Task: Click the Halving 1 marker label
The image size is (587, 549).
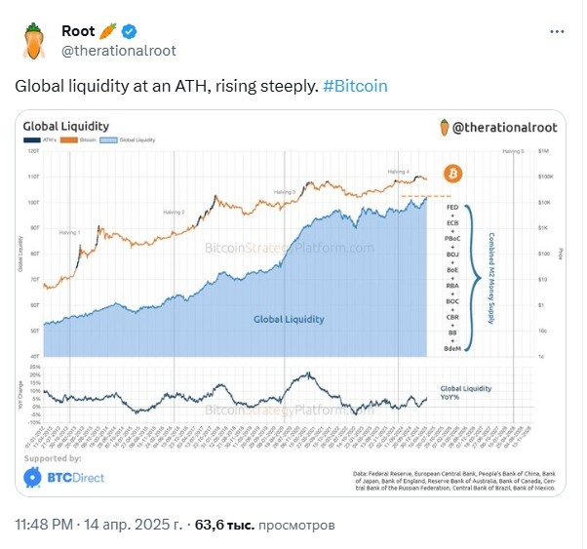Action: tap(69, 232)
